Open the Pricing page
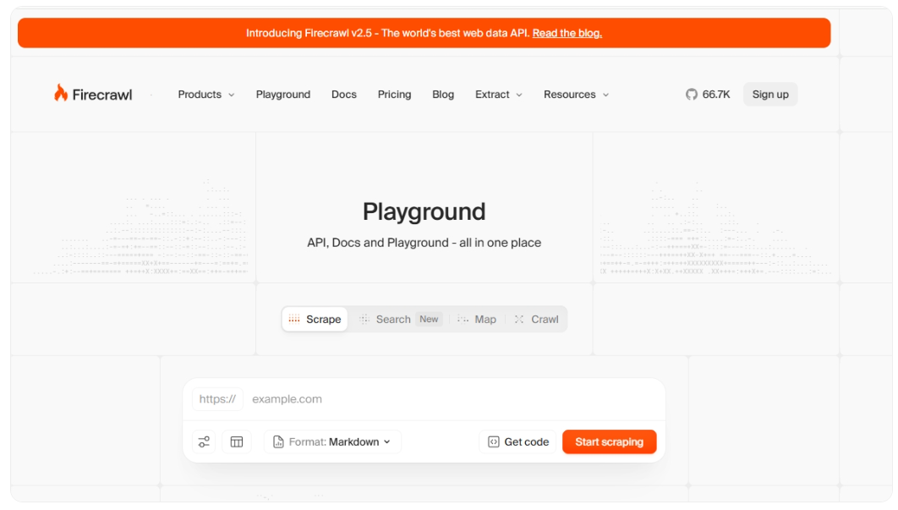The height and width of the screenshot is (510, 898). [394, 94]
